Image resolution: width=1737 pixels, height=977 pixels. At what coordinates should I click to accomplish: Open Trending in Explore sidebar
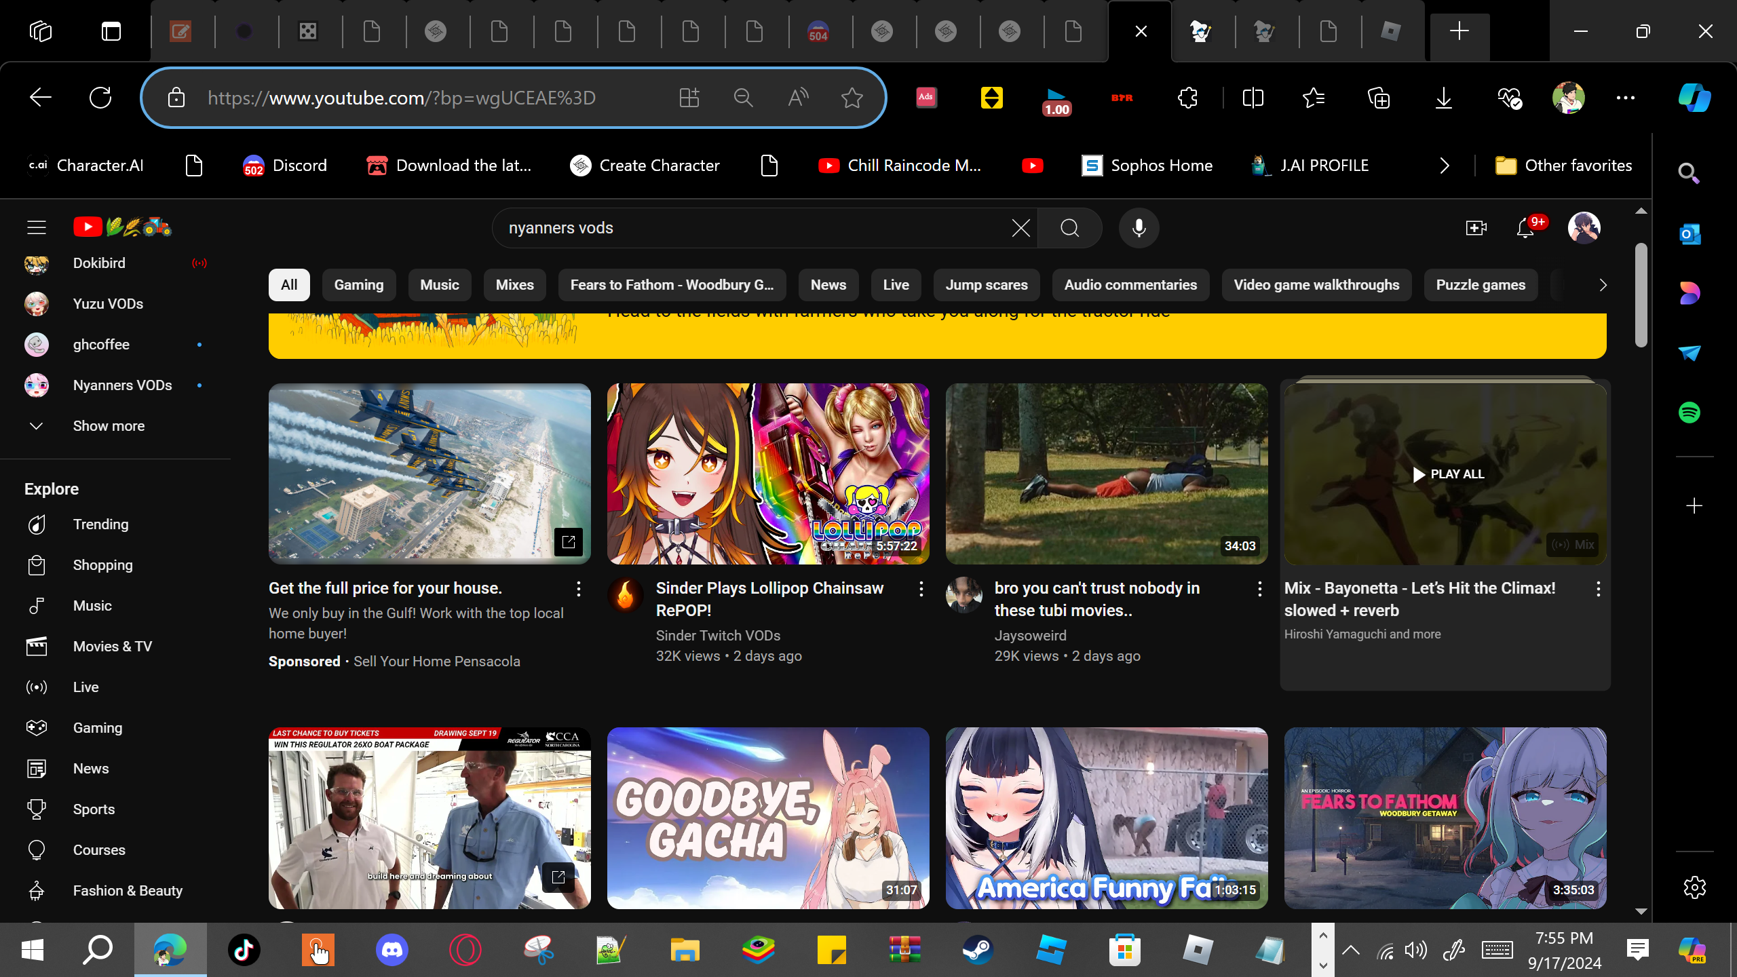click(x=100, y=524)
